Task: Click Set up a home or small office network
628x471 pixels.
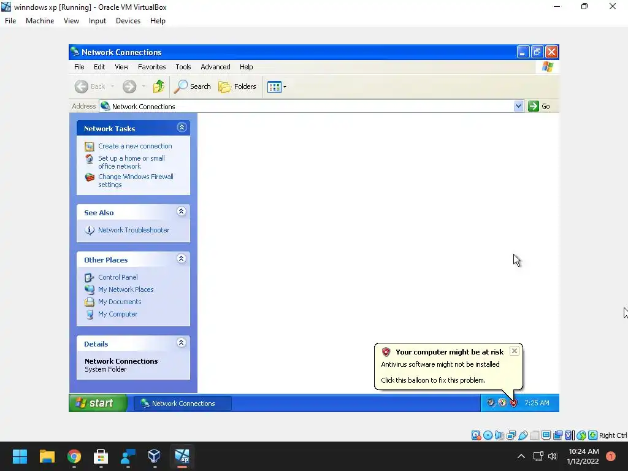Action: coord(131,162)
